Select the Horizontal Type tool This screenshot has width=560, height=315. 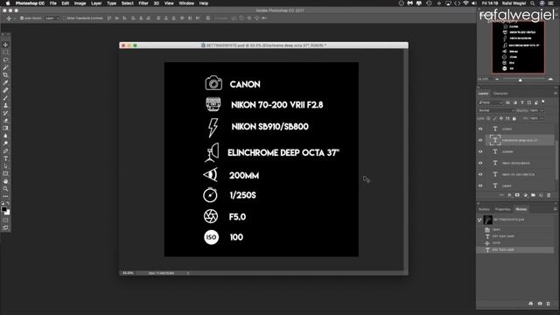click(5, 158)
